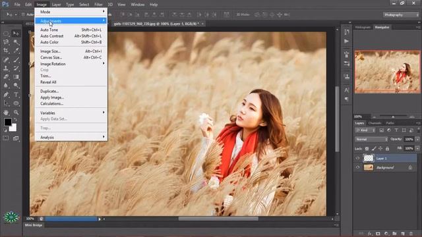The height and width of the screenshot is (237, 422).
Task: Select the Eyedropper tool
Action: pos(16,51)
